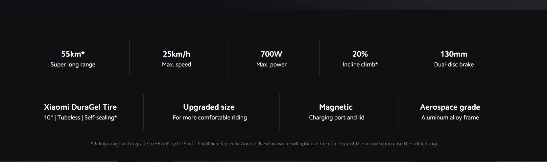Click the 'New firmware will optimize' footnote sentence
This screenshot has height=162, width=547.
tap(349, 144)
